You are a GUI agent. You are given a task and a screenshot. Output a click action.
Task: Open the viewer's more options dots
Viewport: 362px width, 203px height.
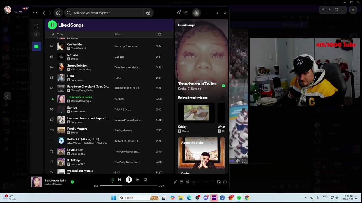[343, 10]
